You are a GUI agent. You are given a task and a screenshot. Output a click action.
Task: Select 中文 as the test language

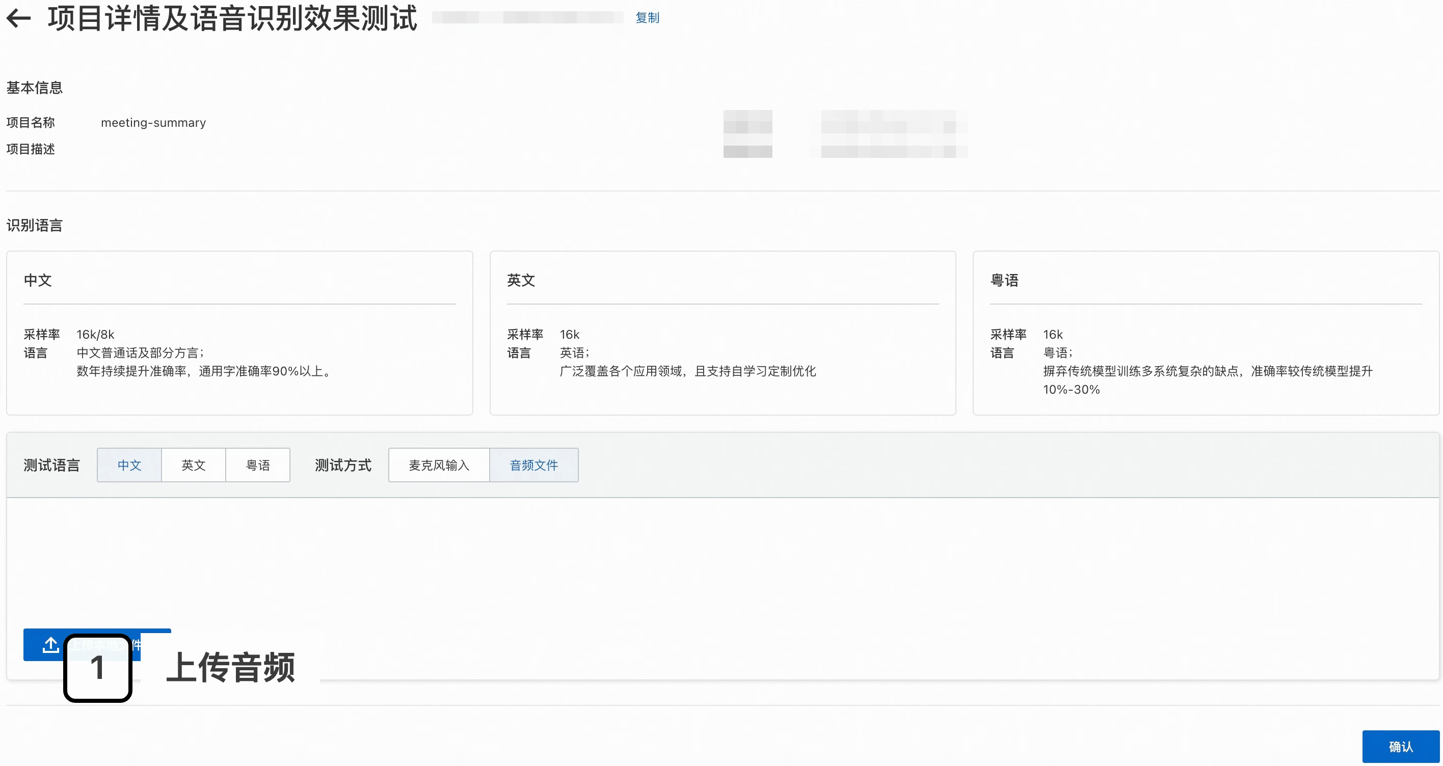point(129,465)
